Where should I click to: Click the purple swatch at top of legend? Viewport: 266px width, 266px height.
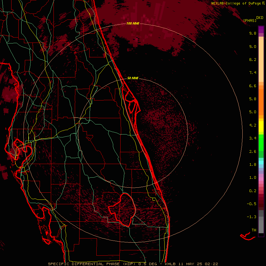(x=261, y=30)
